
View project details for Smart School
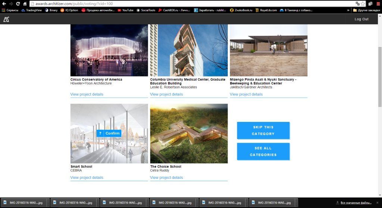(87, 177)
